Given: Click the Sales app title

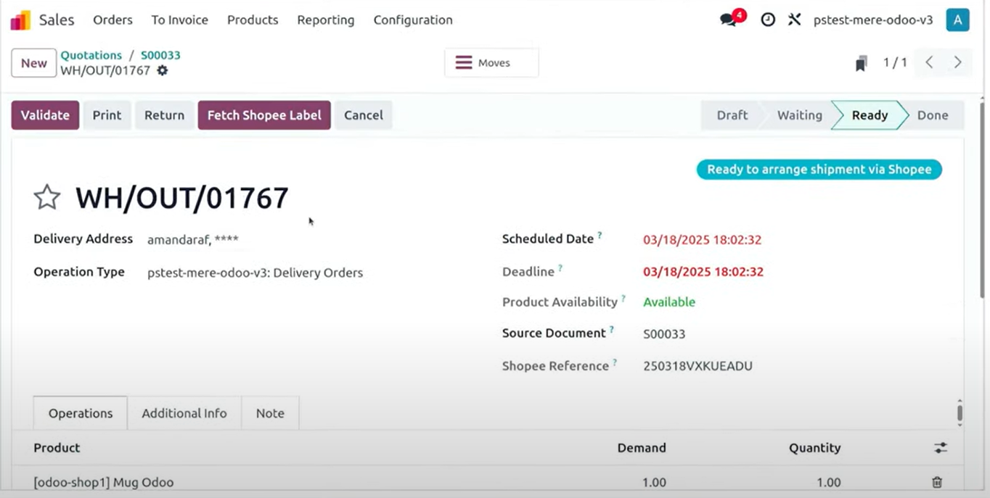Looking at the screenshot, I should (x=57, y=20).
